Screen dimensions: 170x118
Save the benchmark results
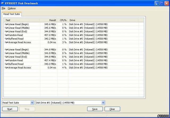pyautogui.click(x=95, y=109)
